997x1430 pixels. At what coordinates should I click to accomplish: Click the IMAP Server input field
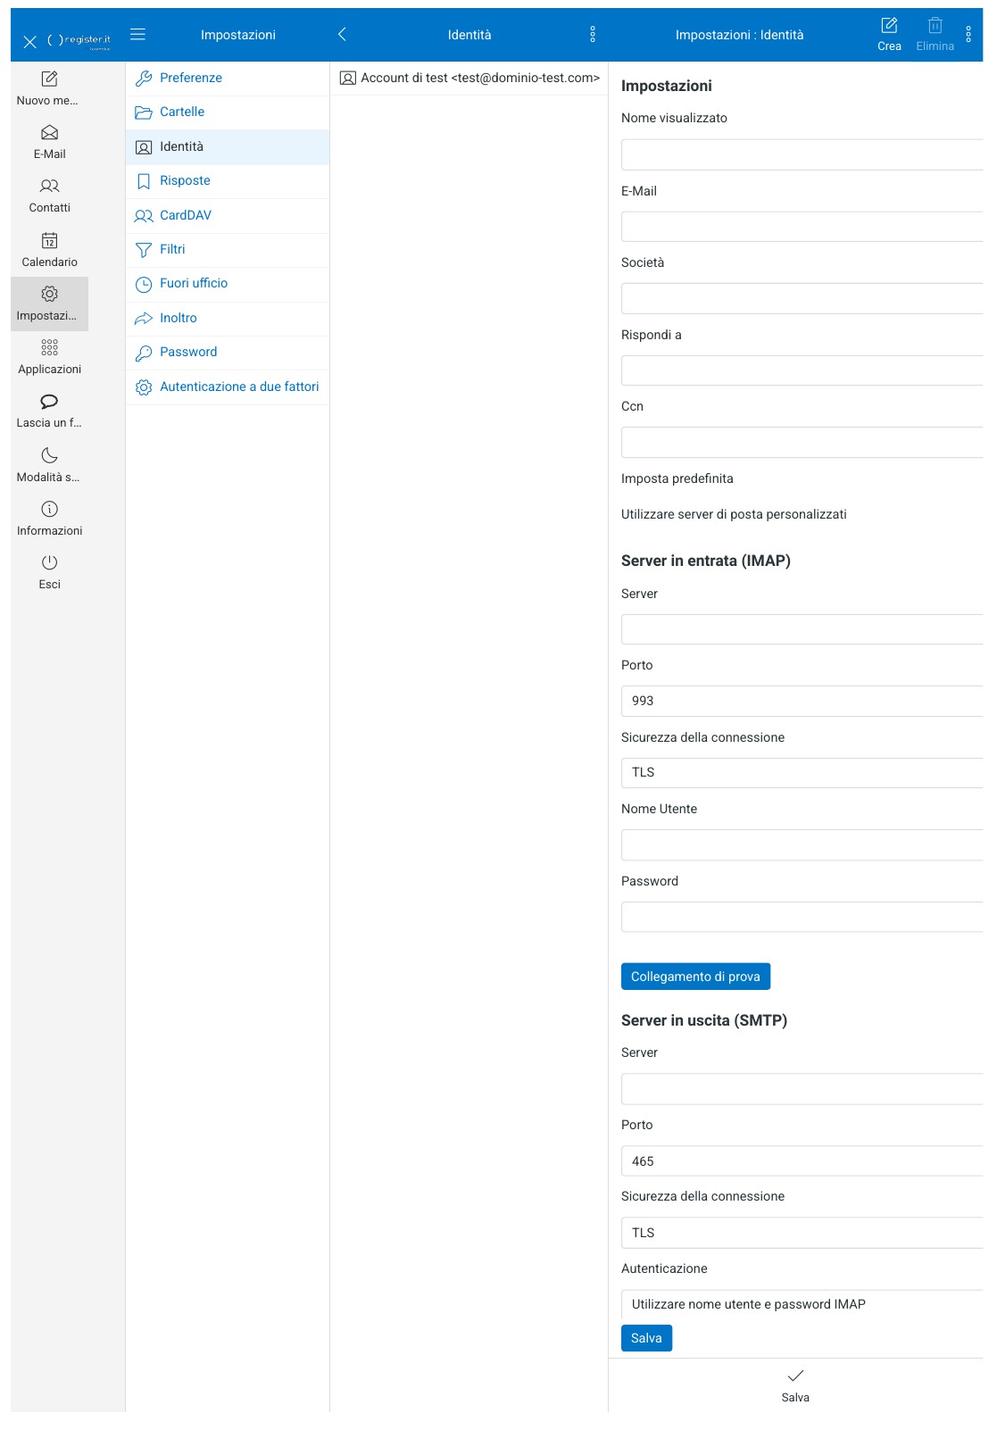(x=802, y=629)
